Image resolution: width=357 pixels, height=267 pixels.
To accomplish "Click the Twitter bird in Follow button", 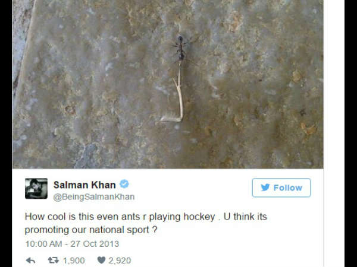I will click(x=265, y=187).
